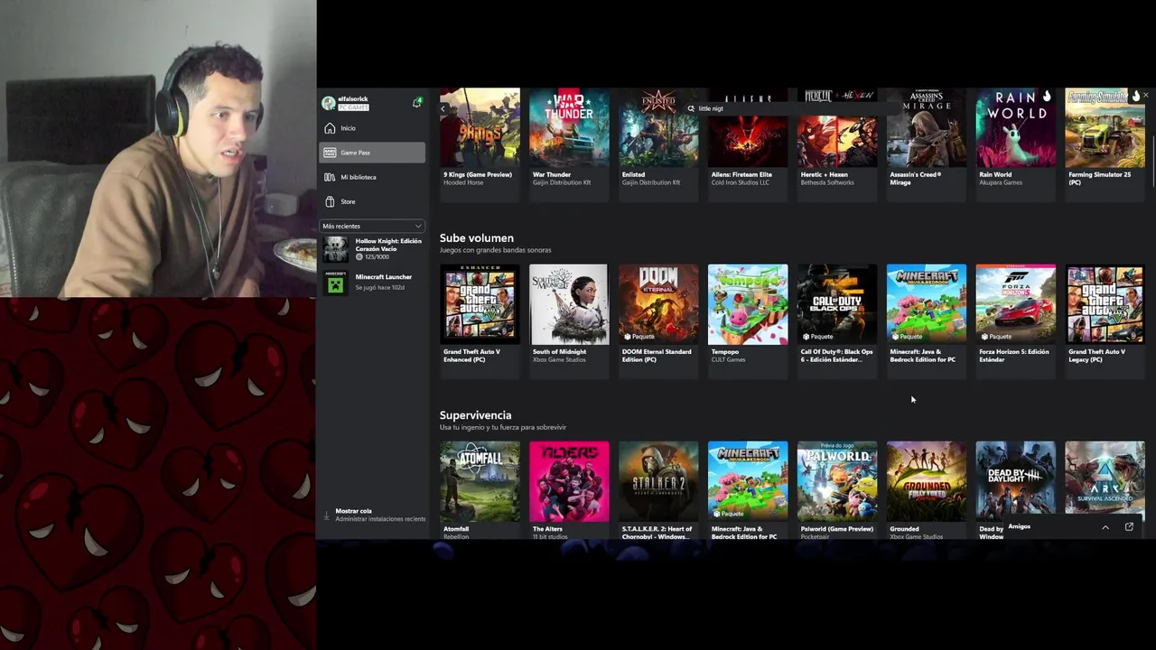Open the notifications bell icon
This screenshot has height=650, width=1156.
[417, 103]
